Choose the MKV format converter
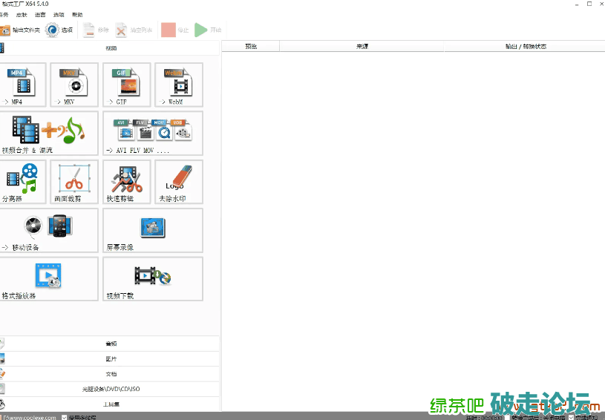This screenshot has width=605, height=420. tap(74, 84)
